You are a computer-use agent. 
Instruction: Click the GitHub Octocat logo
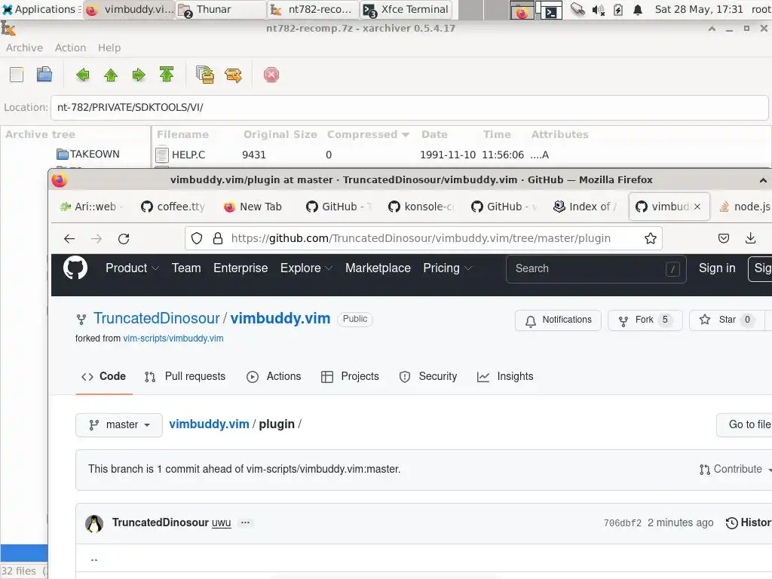75,268
